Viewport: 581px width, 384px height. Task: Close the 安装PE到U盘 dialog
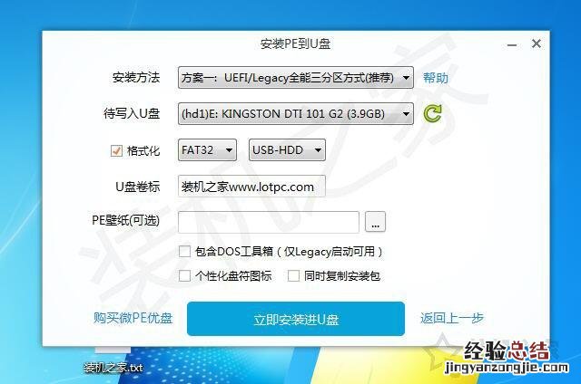[x=537, y=43]
